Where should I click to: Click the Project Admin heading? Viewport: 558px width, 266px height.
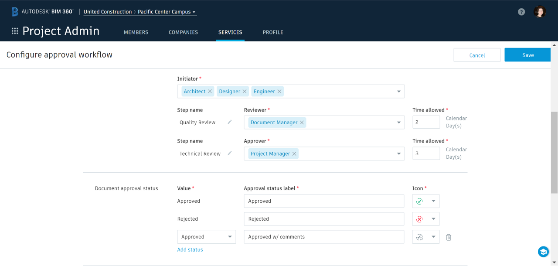click(x=61, y=31)
